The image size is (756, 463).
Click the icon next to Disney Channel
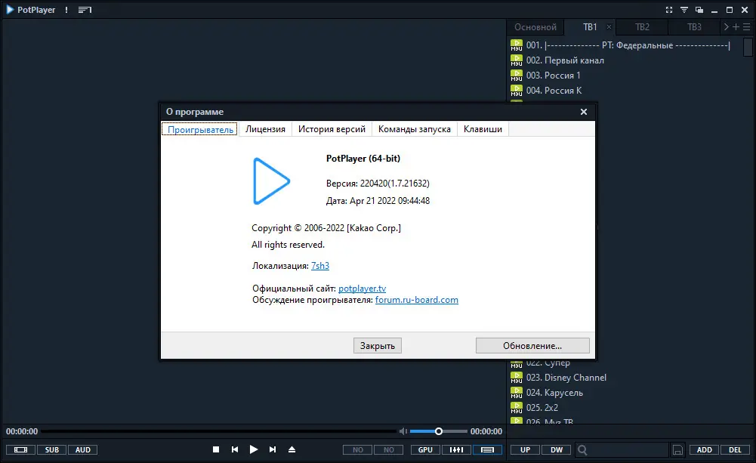point(517,378)
